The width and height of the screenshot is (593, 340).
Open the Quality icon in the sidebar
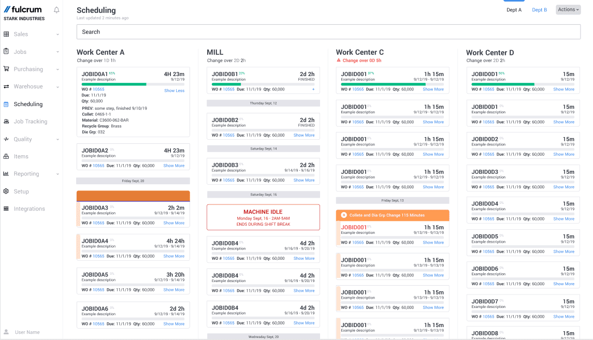pyautogui.click(x=7, y=139)
